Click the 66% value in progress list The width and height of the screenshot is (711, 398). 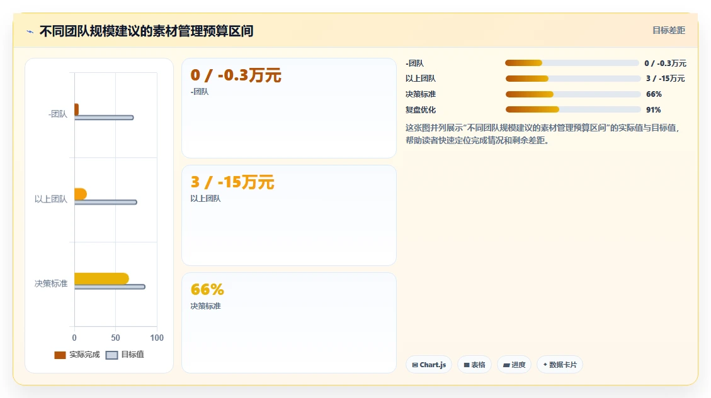[654, 94]
